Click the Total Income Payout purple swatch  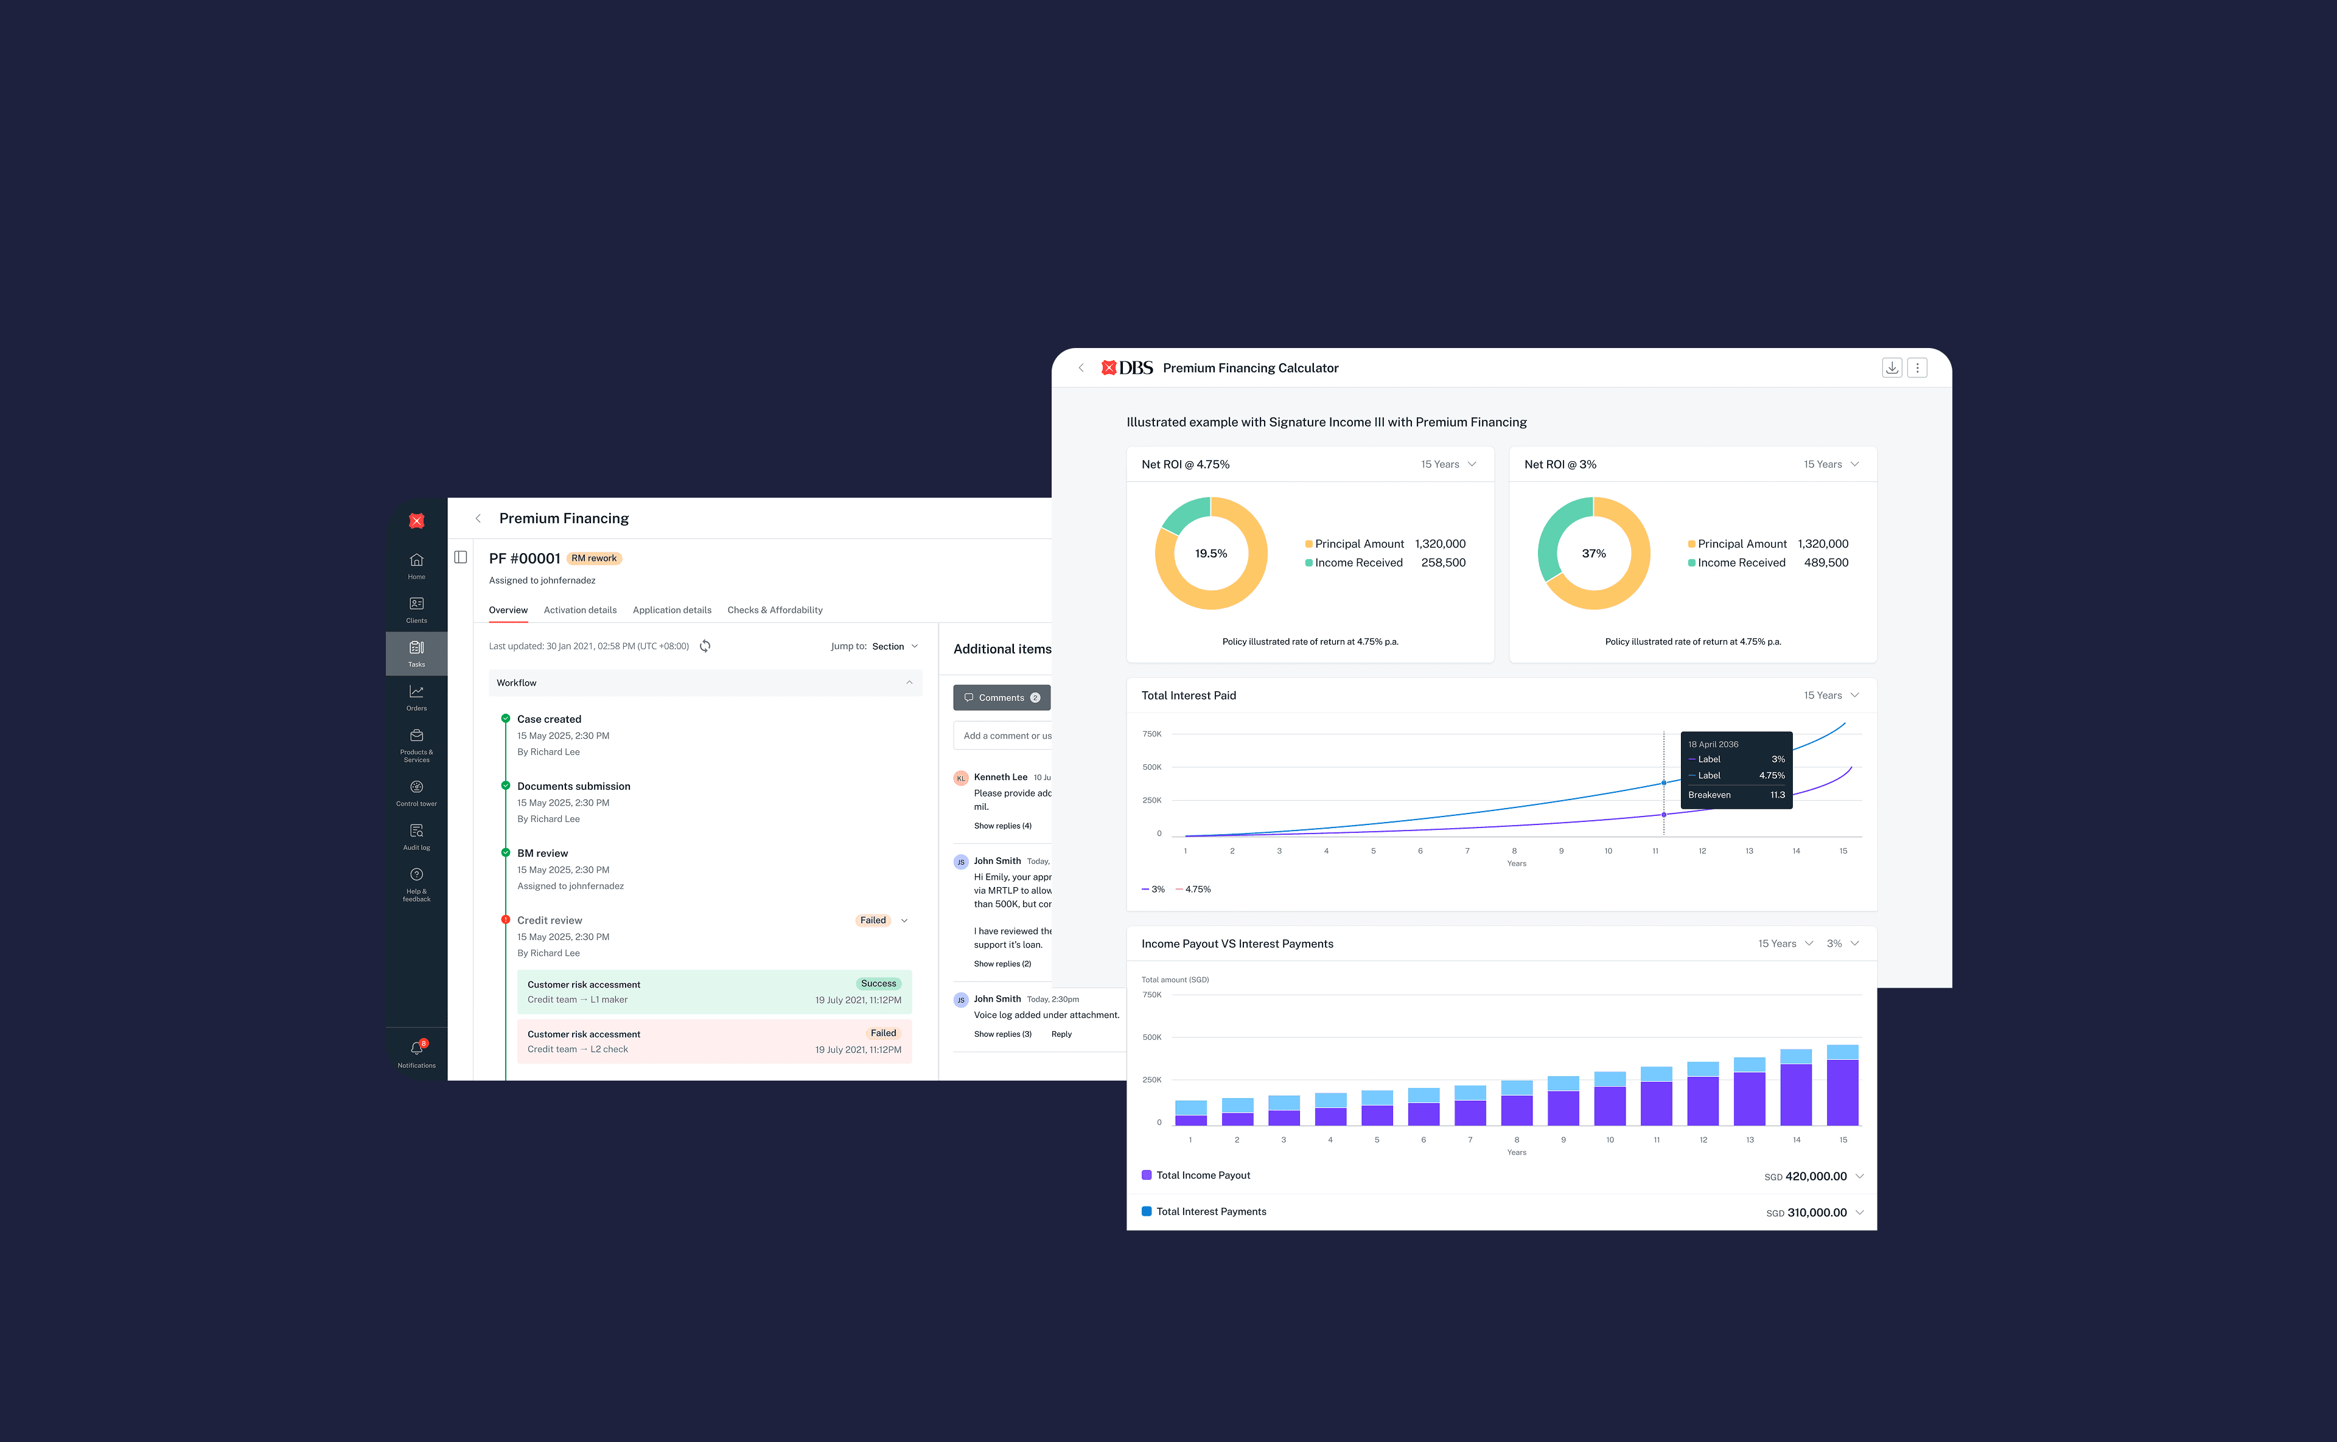tap(1147, 1175)
